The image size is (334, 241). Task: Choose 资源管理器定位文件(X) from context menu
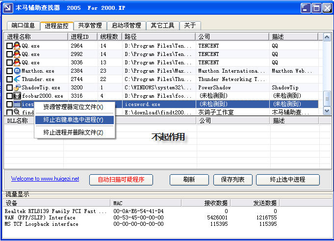pyautogui.click(x=73, y=107)
